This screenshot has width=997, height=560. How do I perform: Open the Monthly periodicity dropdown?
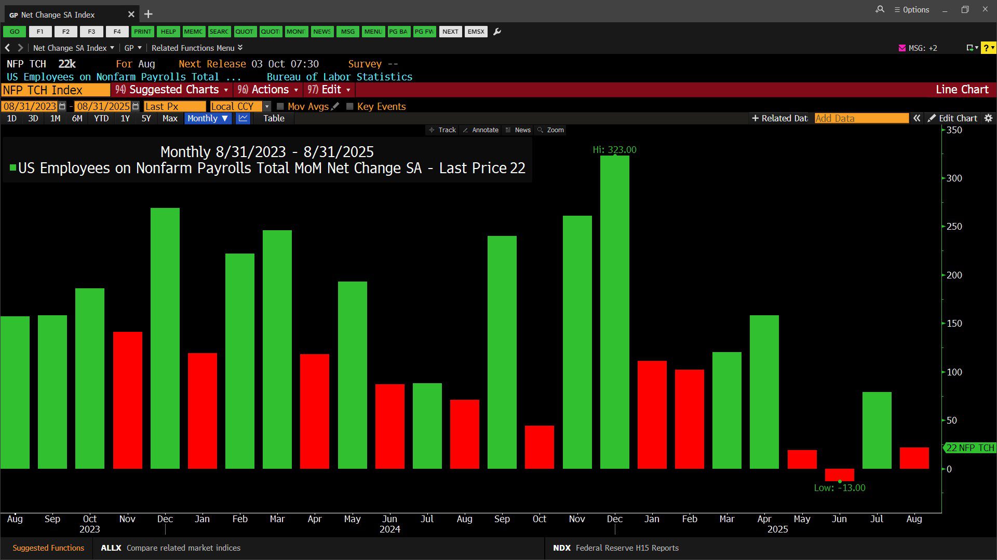click(208, 118)
